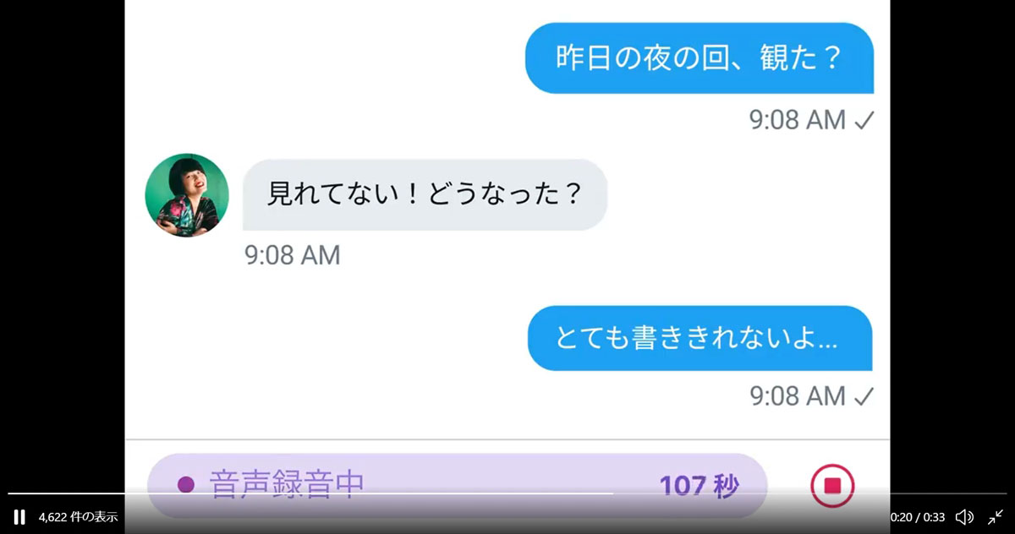This screenshot has height=534, width=1015.
Task: Open the sender's profile avatar
Action: (x=187, y=195)
